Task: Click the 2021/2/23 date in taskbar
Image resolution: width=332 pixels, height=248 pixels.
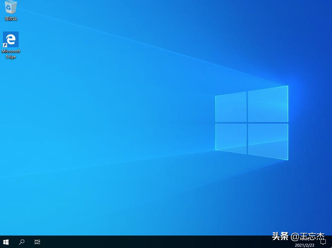Action: pos(304,245)
